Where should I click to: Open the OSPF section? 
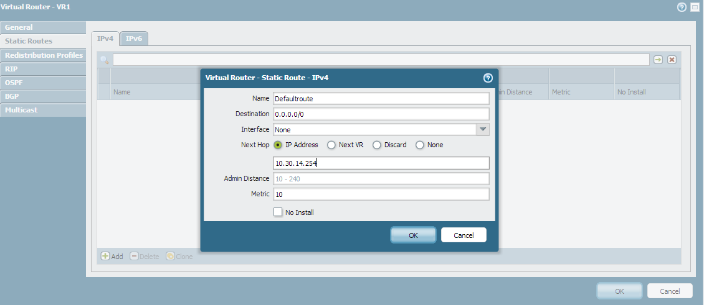[43, 83]
